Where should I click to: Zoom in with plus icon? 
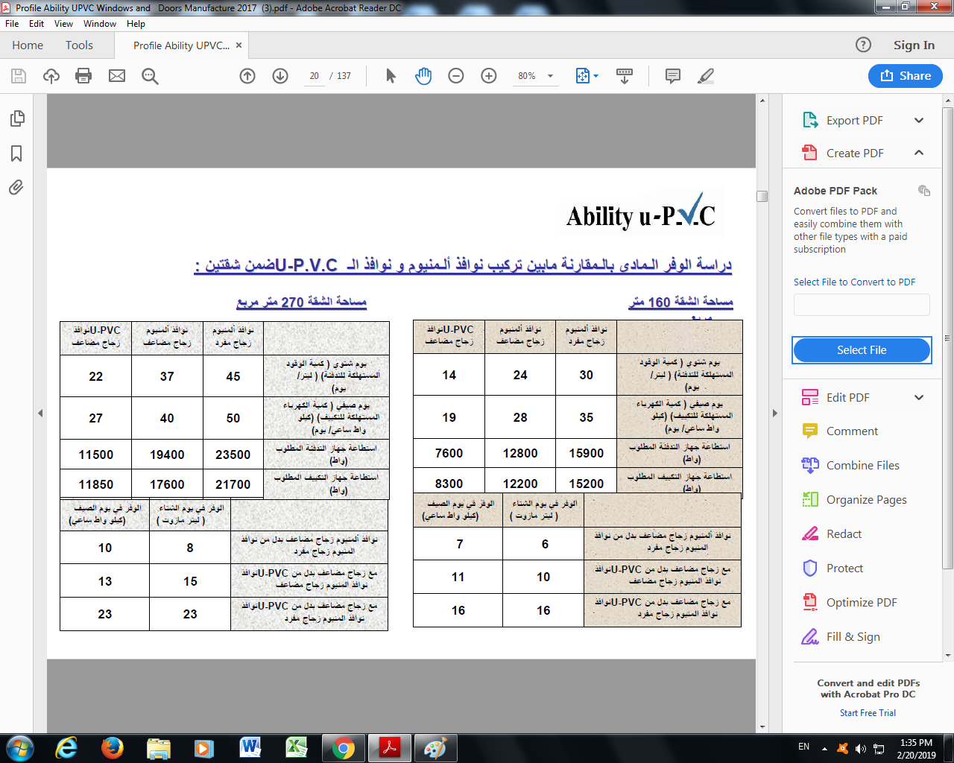(x=489, y=76)
